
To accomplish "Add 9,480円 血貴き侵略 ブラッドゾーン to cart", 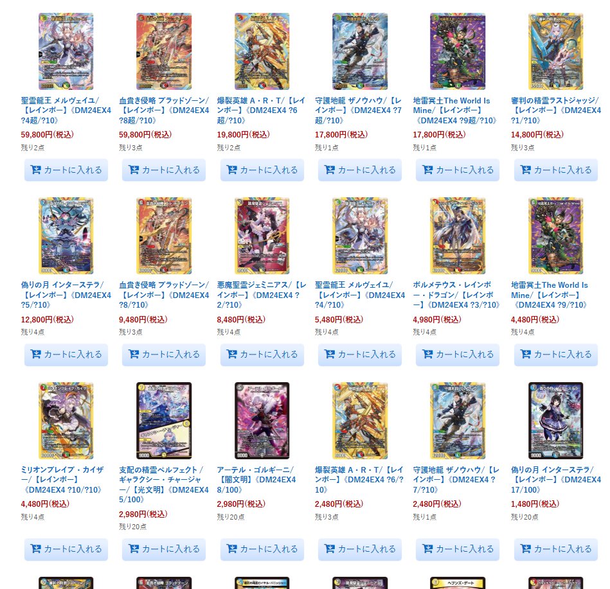I will pyautogui.click(x=164, y=355).
